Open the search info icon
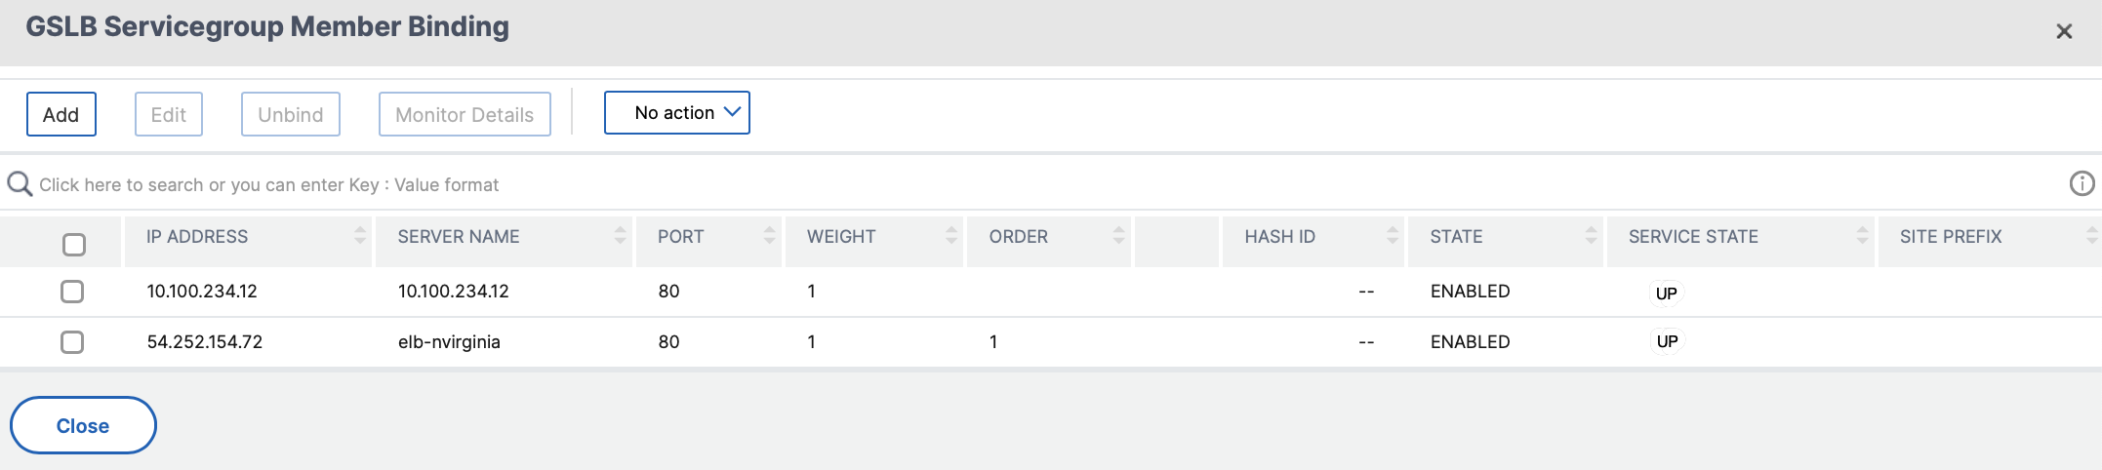This screenshot has width=2102, height=470. click(2082, 183)
